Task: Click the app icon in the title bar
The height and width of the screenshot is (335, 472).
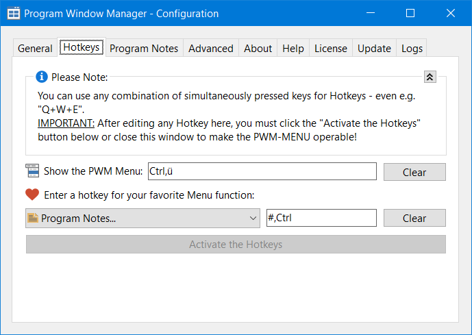Action: (x=13, y=13)
